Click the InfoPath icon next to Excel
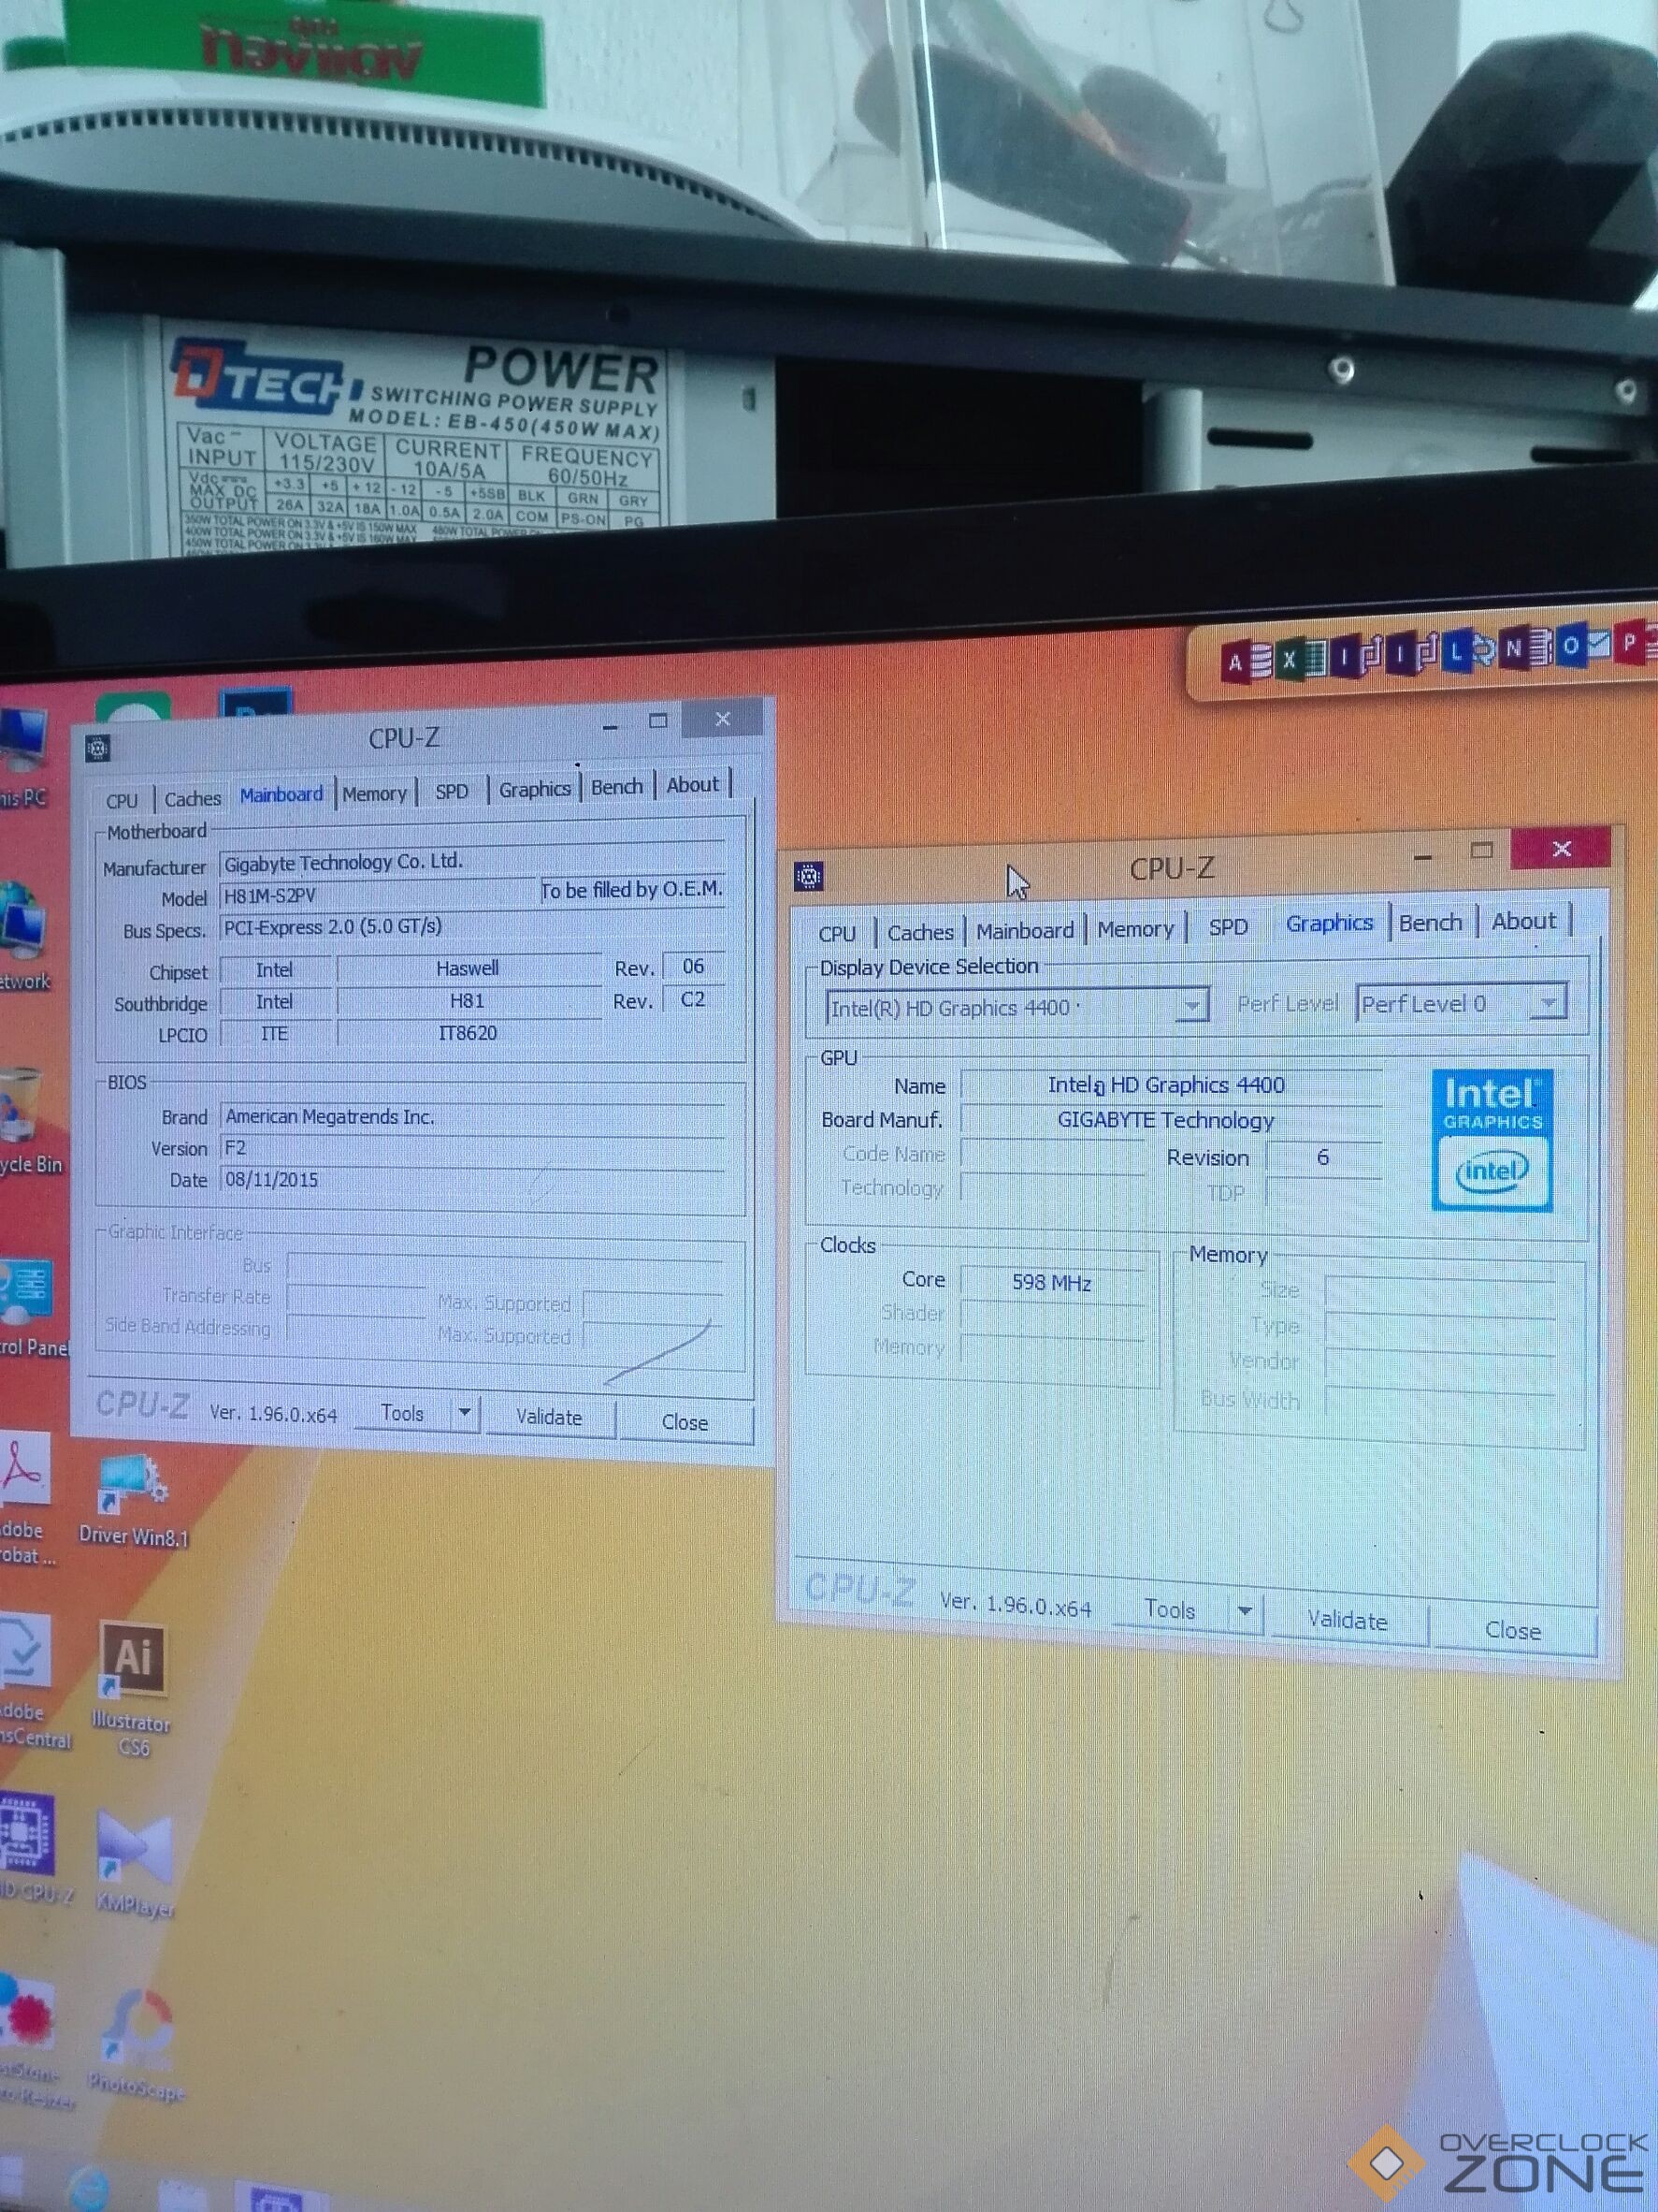The height and width of the screenshot is (2212, 1658). [1357, 656]
